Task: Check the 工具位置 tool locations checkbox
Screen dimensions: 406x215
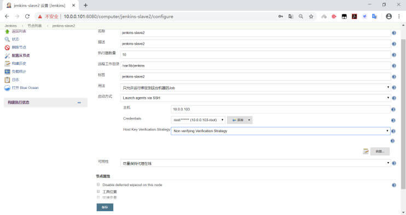Action: (x=98, y=191)
